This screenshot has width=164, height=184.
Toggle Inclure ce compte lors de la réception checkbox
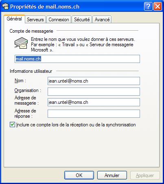12,125
